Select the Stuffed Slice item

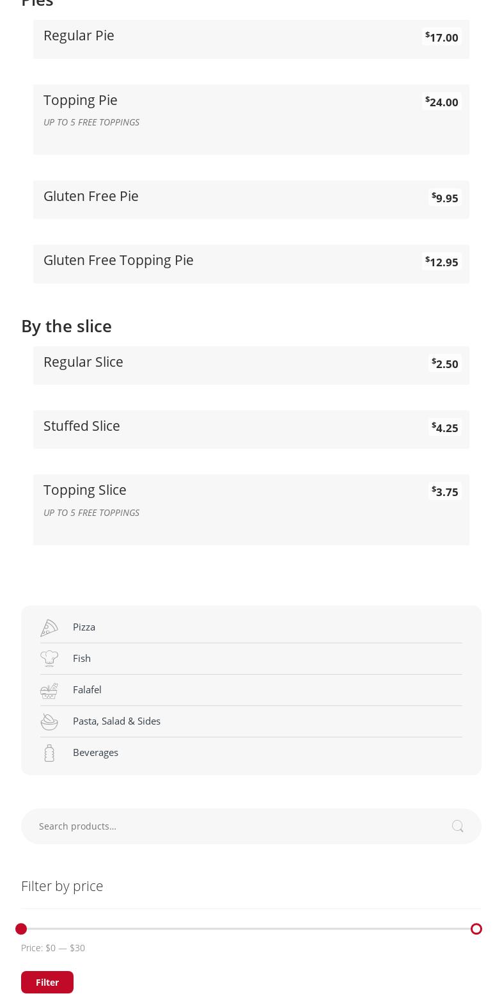coord(82,426)
